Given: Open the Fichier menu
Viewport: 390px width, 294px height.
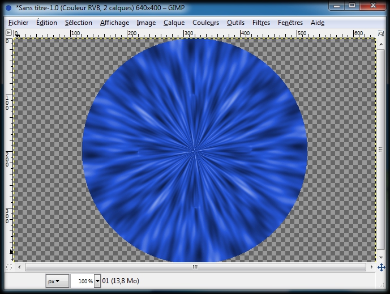Looking at the screenshot, I should [x=18, y=23].
